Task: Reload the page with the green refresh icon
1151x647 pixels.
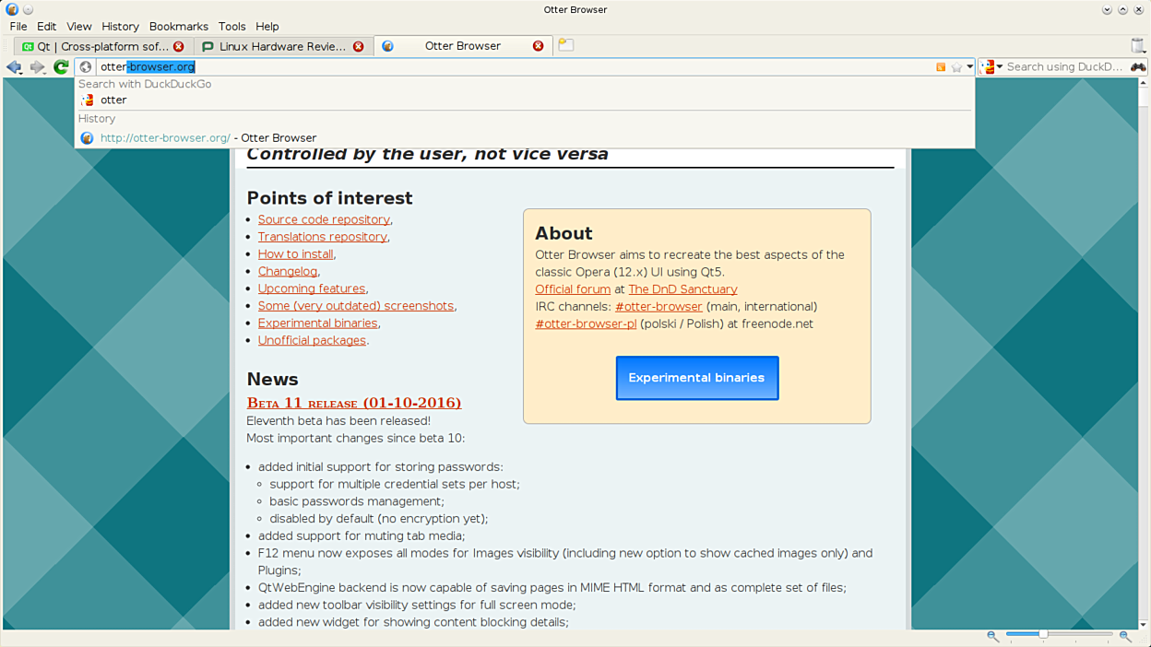Action: (x=61, y=66)
